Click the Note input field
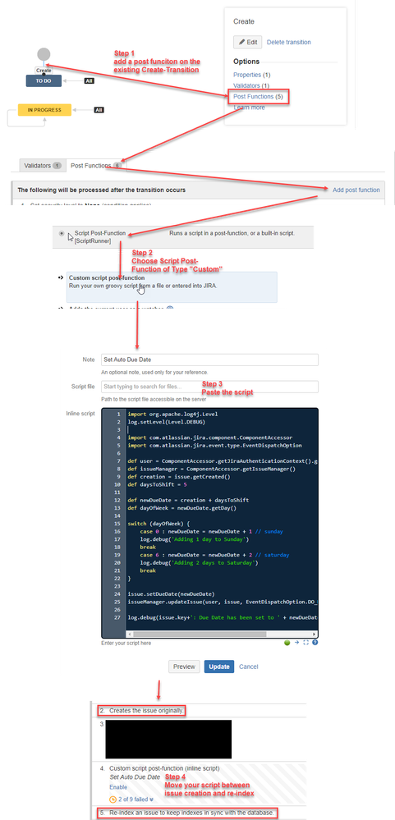The width and height of the screenshot is (395, 820). pos(209,360)
